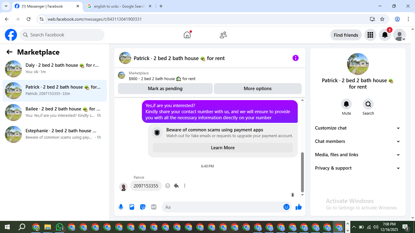
Task: Reload the page in Chrome
Action: (x=29, y=19)
